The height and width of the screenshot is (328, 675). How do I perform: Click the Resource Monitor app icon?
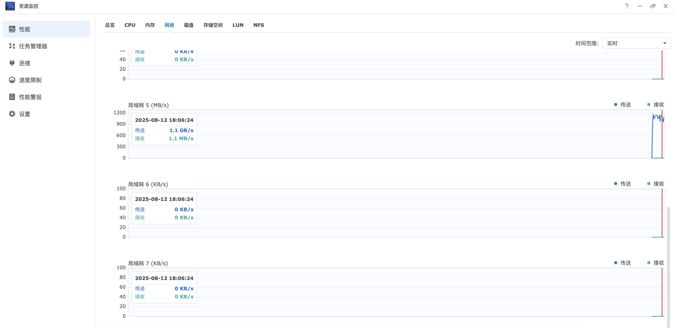click(x=10, y=6)
